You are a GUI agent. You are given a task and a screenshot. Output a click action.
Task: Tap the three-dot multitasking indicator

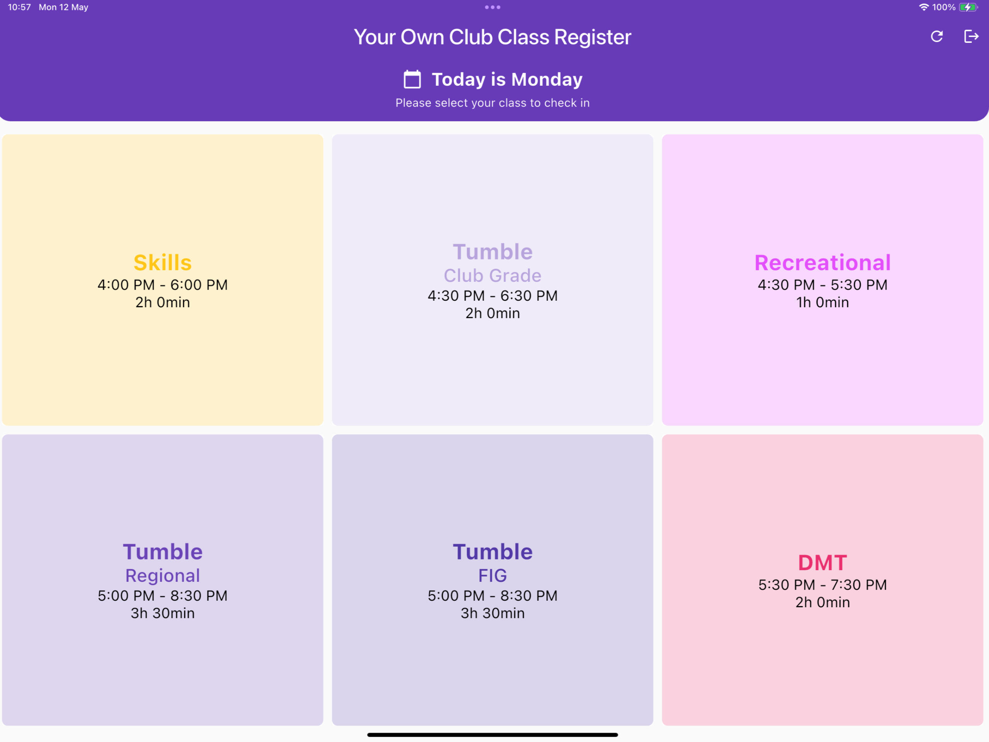pyautogui.click(x=492, y=7)
